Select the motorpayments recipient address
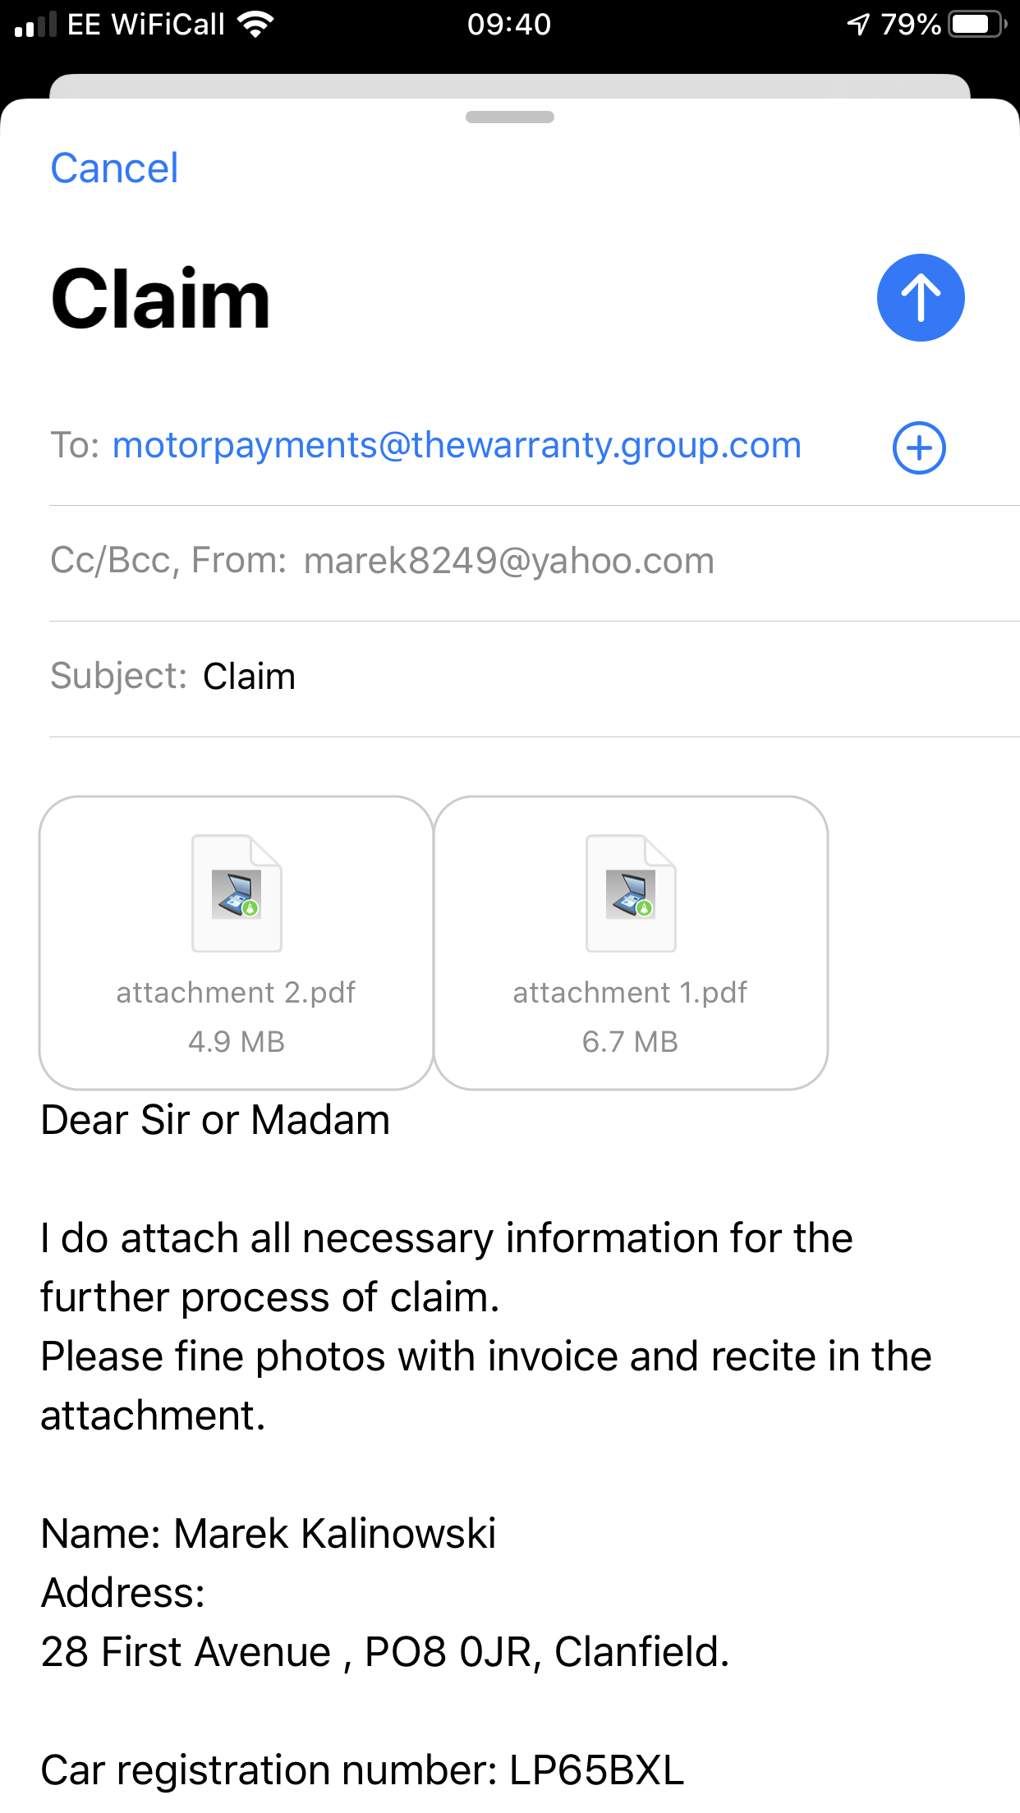This screenshot has height=1813, width=1020. (x=457, y=445)
